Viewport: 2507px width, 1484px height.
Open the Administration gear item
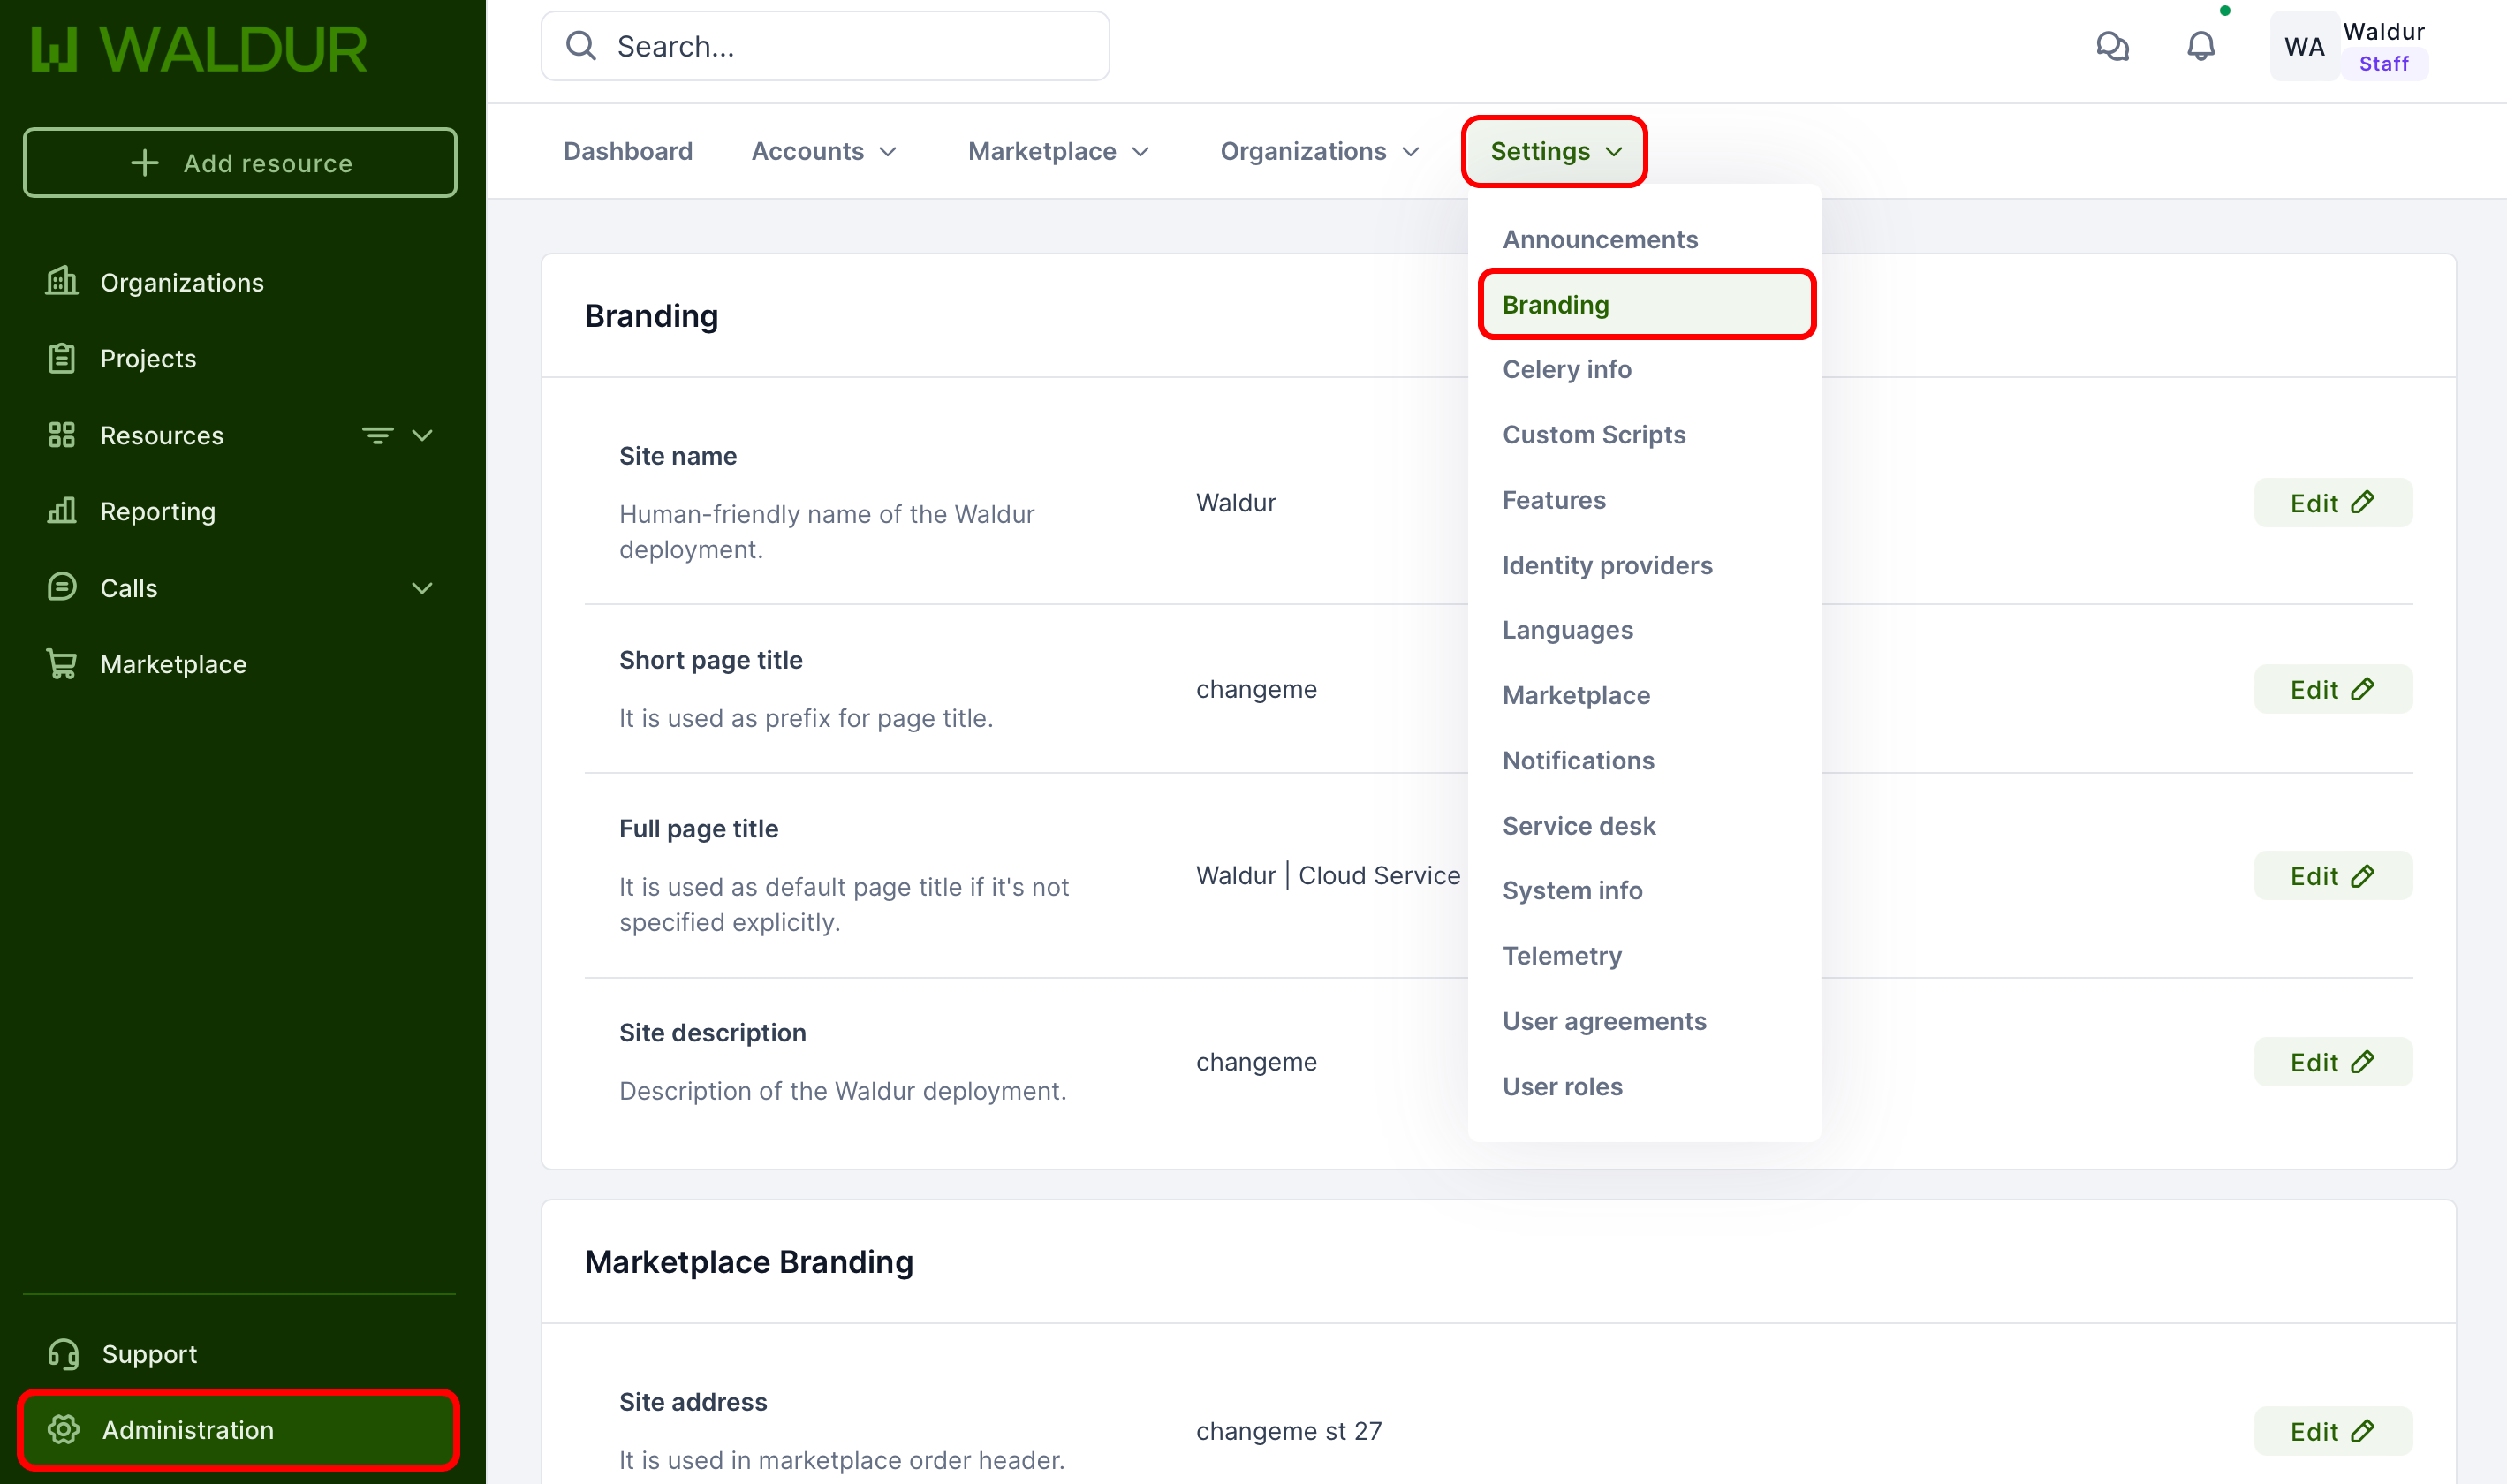click(x=187, y=1430)
